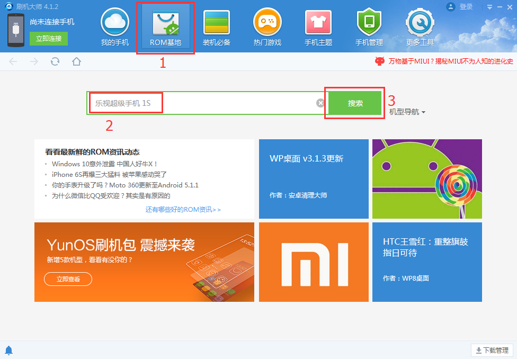Open the 下载管理 download manager
Image resolution: width=517 pixels, height=359 pixels.
pos(492,350)
